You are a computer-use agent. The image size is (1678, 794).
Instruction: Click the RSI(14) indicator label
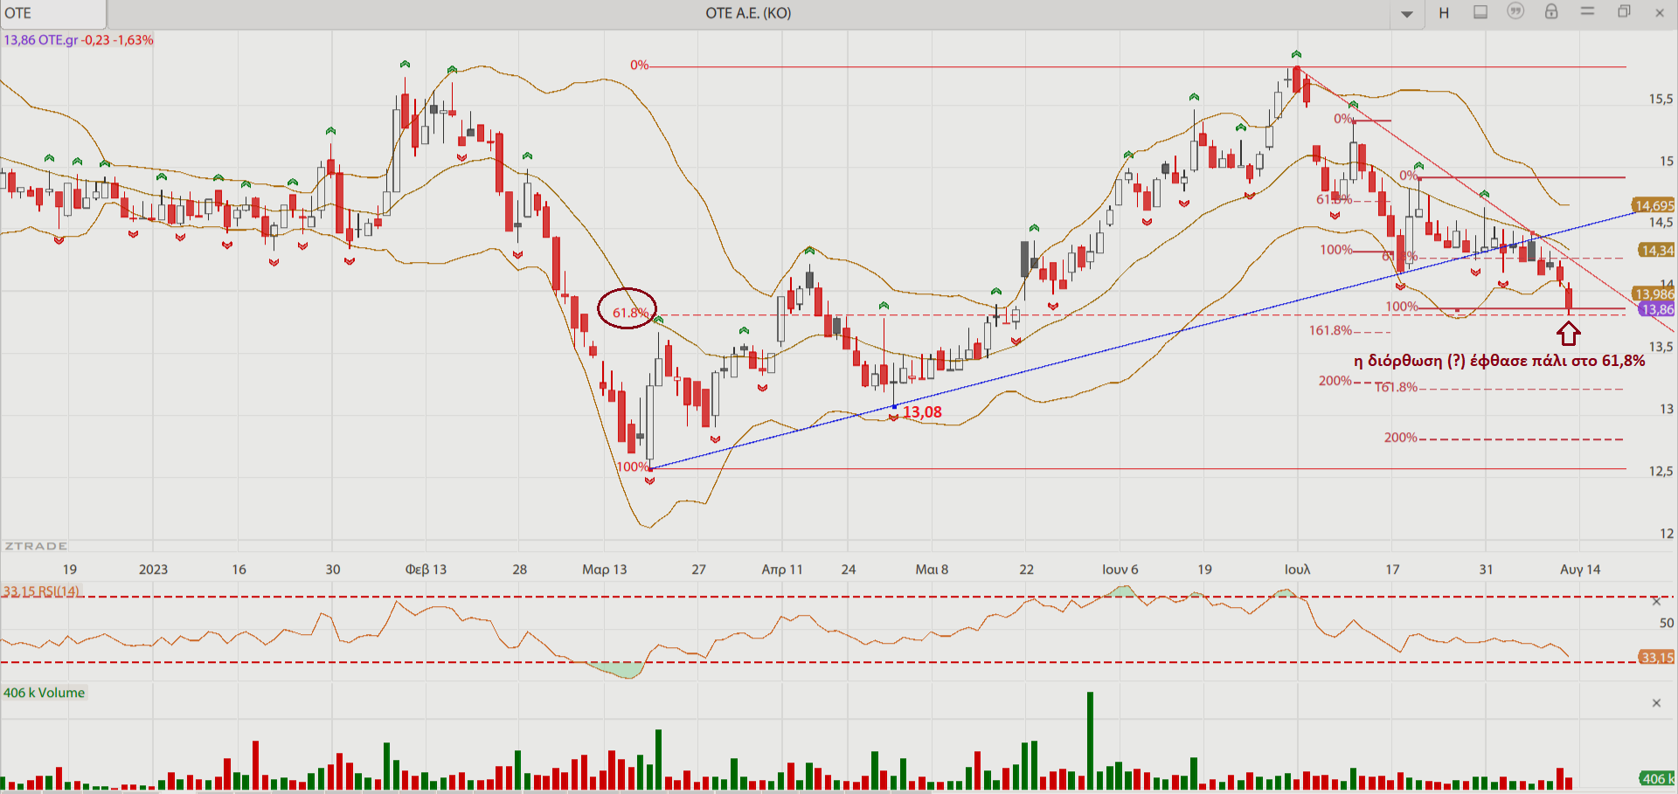pyautogui.click(x=41, y=591)
